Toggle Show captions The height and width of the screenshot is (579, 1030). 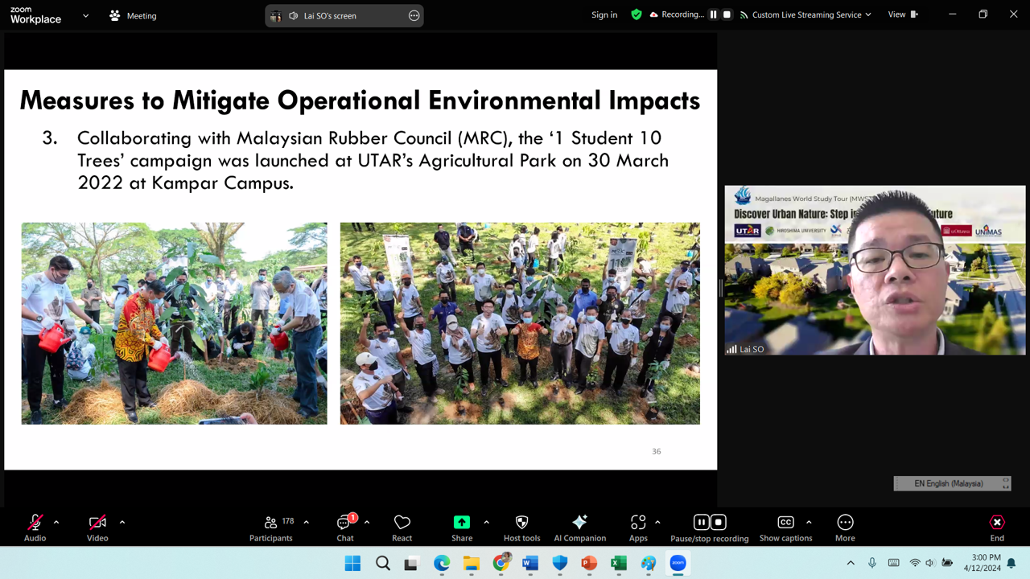pos(785,528)
